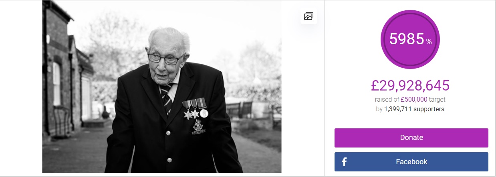Screen dimensions: 496x177
Task: Click the word 'target' beside £500,000
Action: coord(437,99)
